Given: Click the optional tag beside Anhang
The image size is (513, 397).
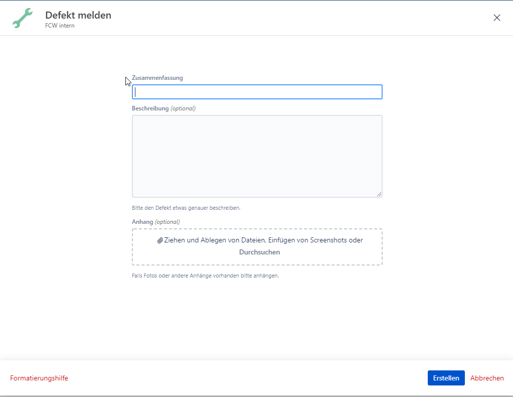Looking at the screenshot, I should pyautogui.click(x=167, y=221).
